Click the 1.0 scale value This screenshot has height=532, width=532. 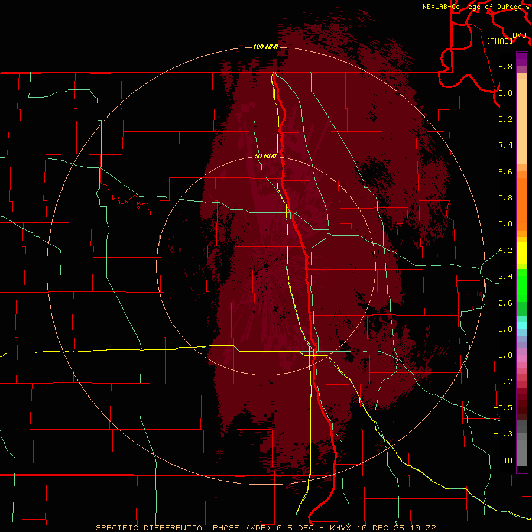(505, 355)
